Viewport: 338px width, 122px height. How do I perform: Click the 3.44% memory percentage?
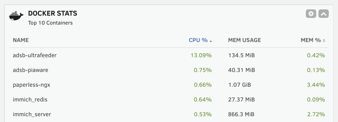[316, 85]
